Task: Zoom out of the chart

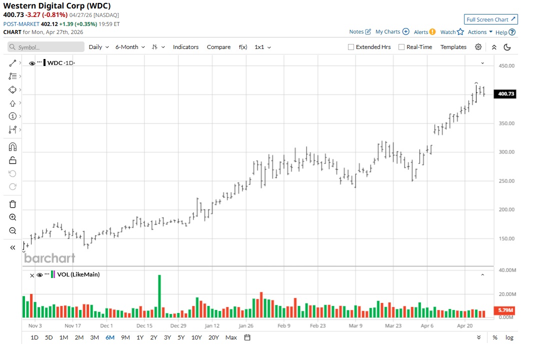Action: 12,231
